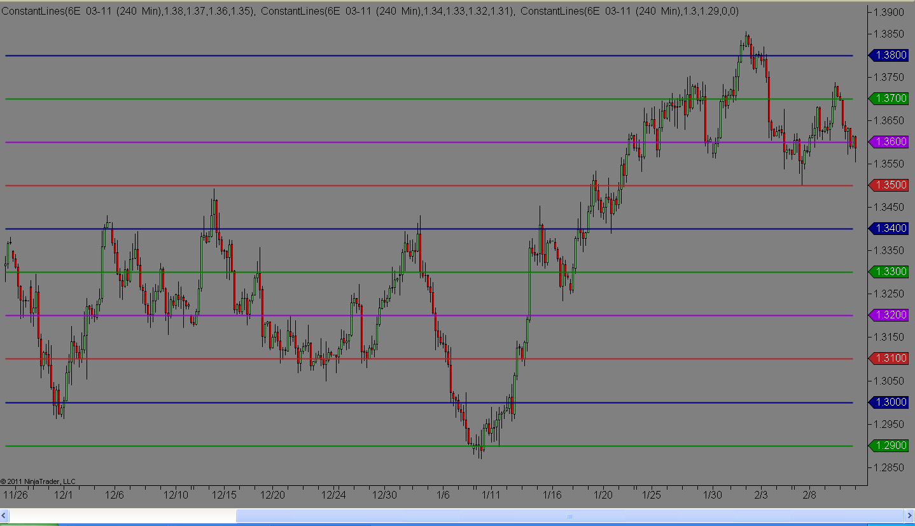The width and height of the screenshot is (915, 526).
Task: Click the 1/16 date label
Action: (x=552, y=495)
